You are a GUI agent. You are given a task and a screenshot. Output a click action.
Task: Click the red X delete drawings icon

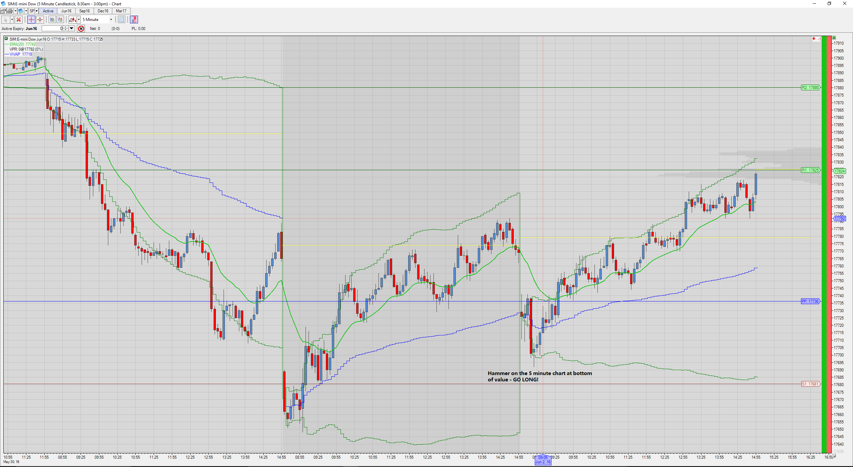click(x=19, y=20)
